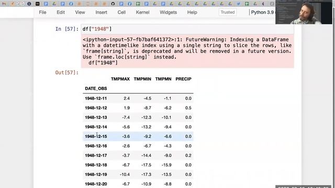Screen dimensions: 335x188
Task: Click TMPMN value -15.9 for 1948-12-18
Action: pyautogui.click(x=166, y=165)
